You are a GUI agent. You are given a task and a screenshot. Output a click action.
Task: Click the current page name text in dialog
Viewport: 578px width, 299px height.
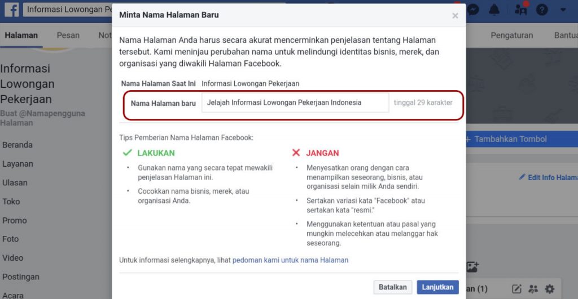tap(250, 83)
